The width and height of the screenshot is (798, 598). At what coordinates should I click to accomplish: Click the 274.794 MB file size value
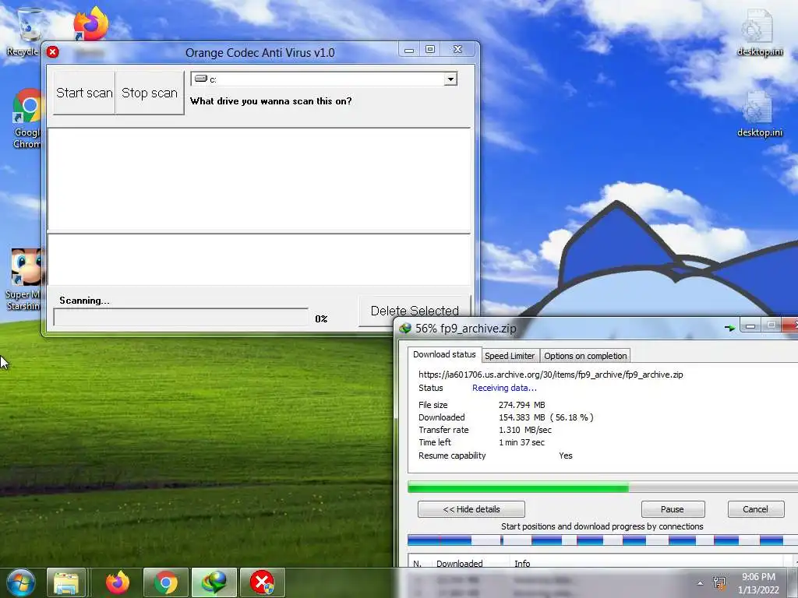point(521,405)
